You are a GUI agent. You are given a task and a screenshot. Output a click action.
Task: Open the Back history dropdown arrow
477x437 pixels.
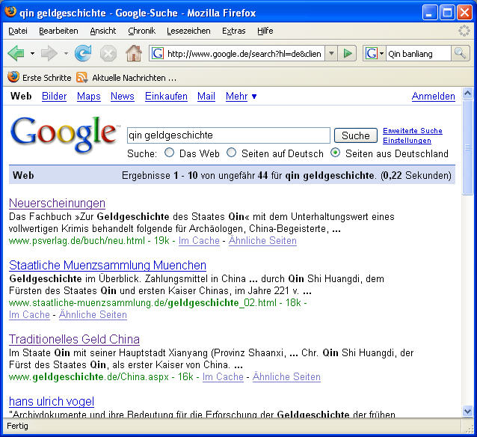coord(32,54)
